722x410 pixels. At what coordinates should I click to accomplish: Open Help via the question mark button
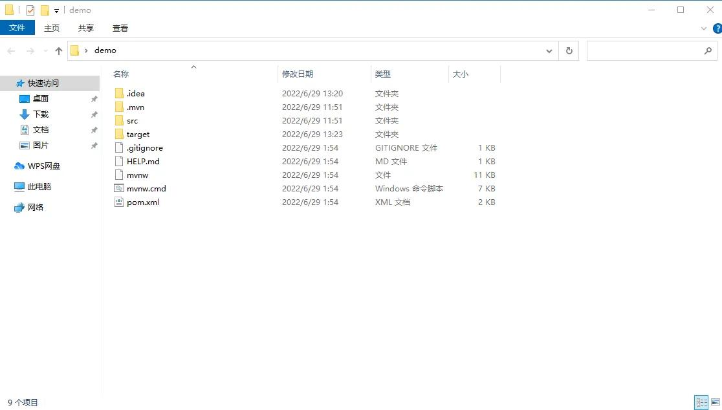[717, 28]
